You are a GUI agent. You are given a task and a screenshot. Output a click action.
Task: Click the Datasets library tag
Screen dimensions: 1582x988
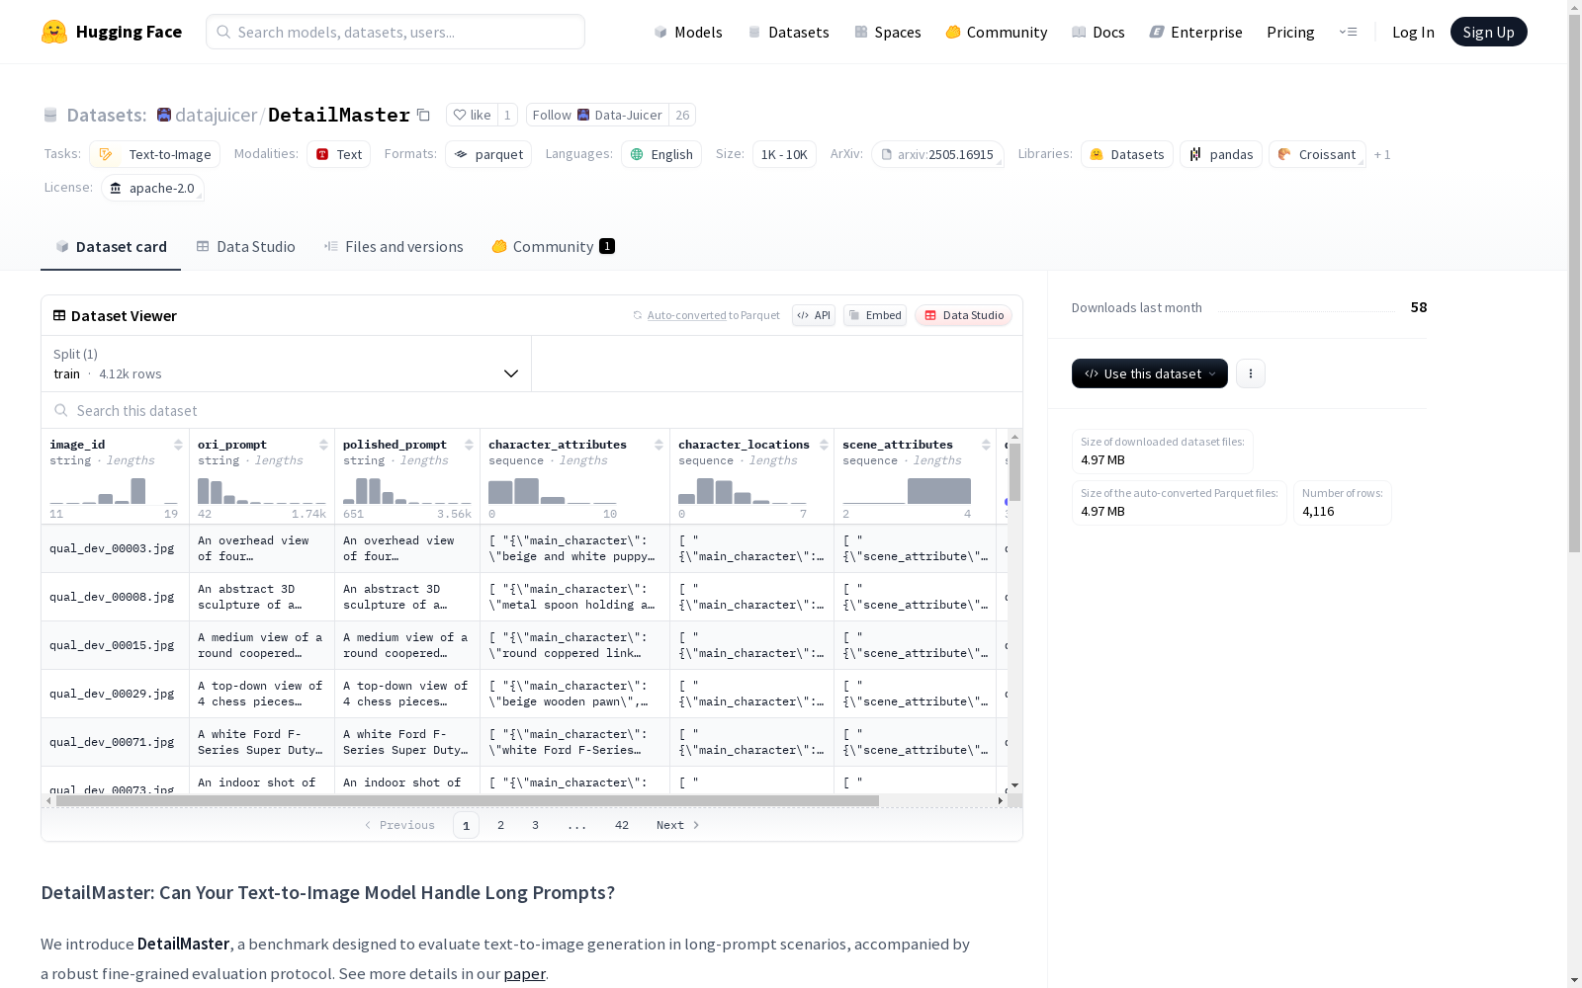click(x=1127, y=154)
